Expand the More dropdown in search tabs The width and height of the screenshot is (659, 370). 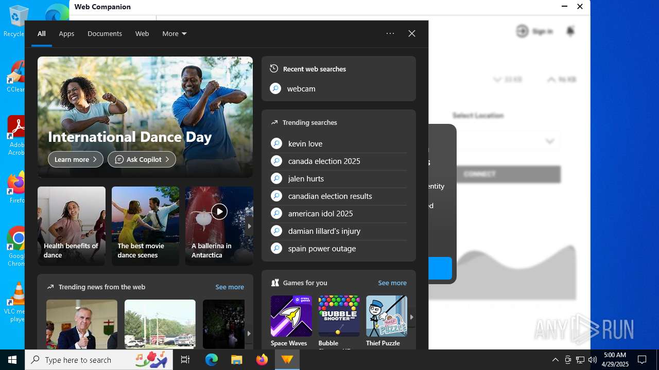pyautogui.click(x=175, y=33)
